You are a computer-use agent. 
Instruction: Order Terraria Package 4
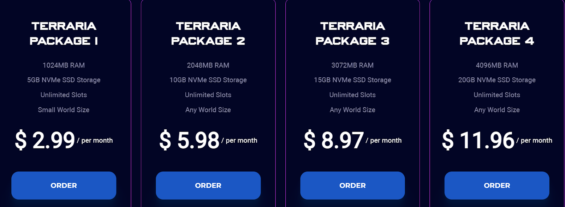(x=497, y=185)
